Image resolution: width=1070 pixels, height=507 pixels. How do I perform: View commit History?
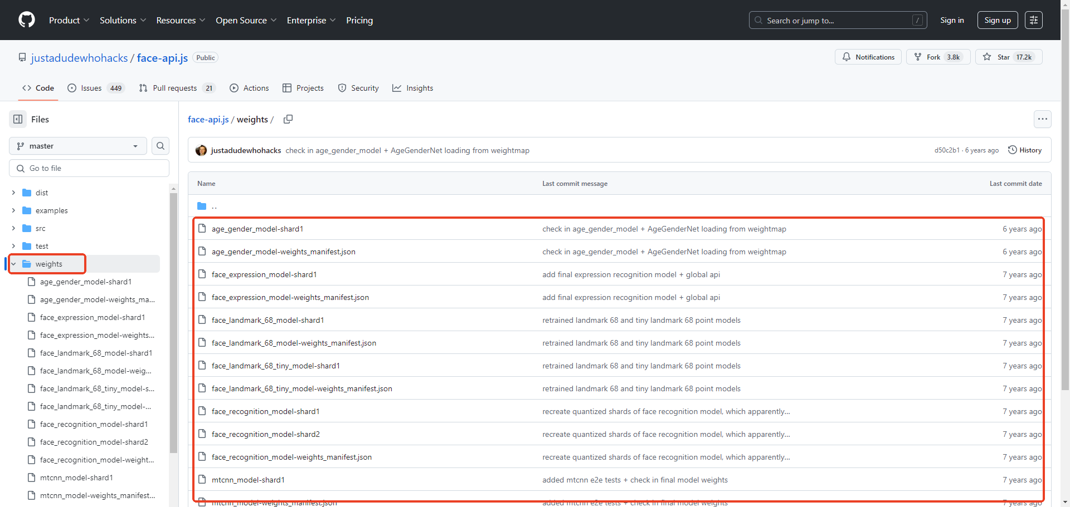1025,150
